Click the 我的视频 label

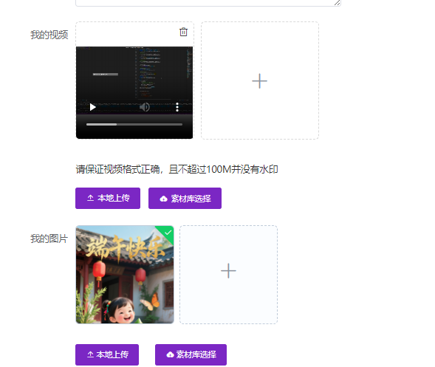[x=49, y=35]
